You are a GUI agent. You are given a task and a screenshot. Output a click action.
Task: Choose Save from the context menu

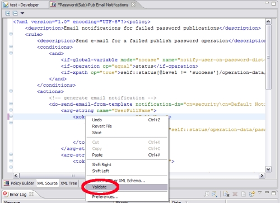[x=127, y=133]
